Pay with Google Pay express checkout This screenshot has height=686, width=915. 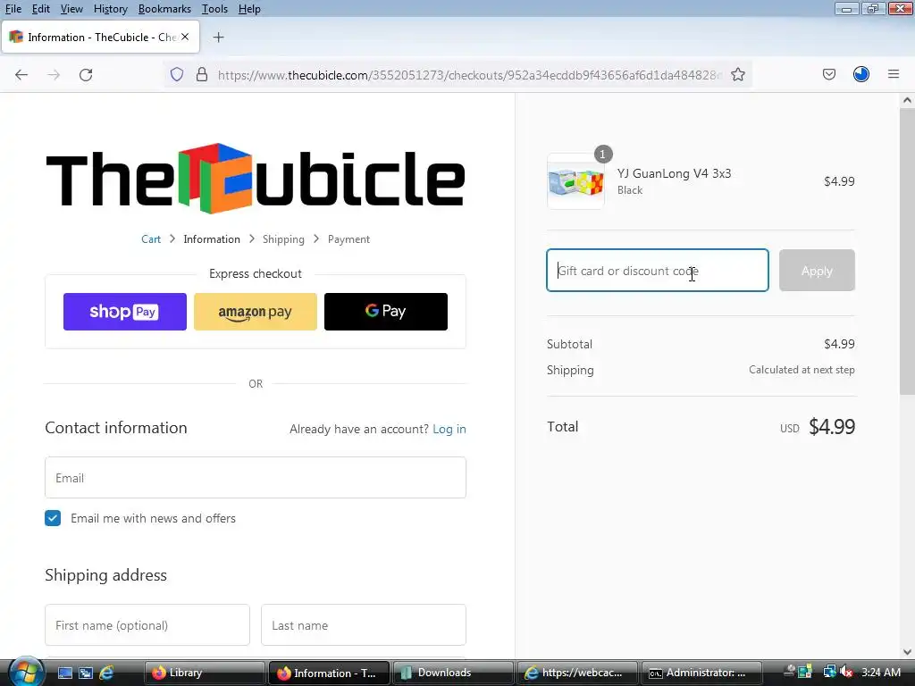386,312
